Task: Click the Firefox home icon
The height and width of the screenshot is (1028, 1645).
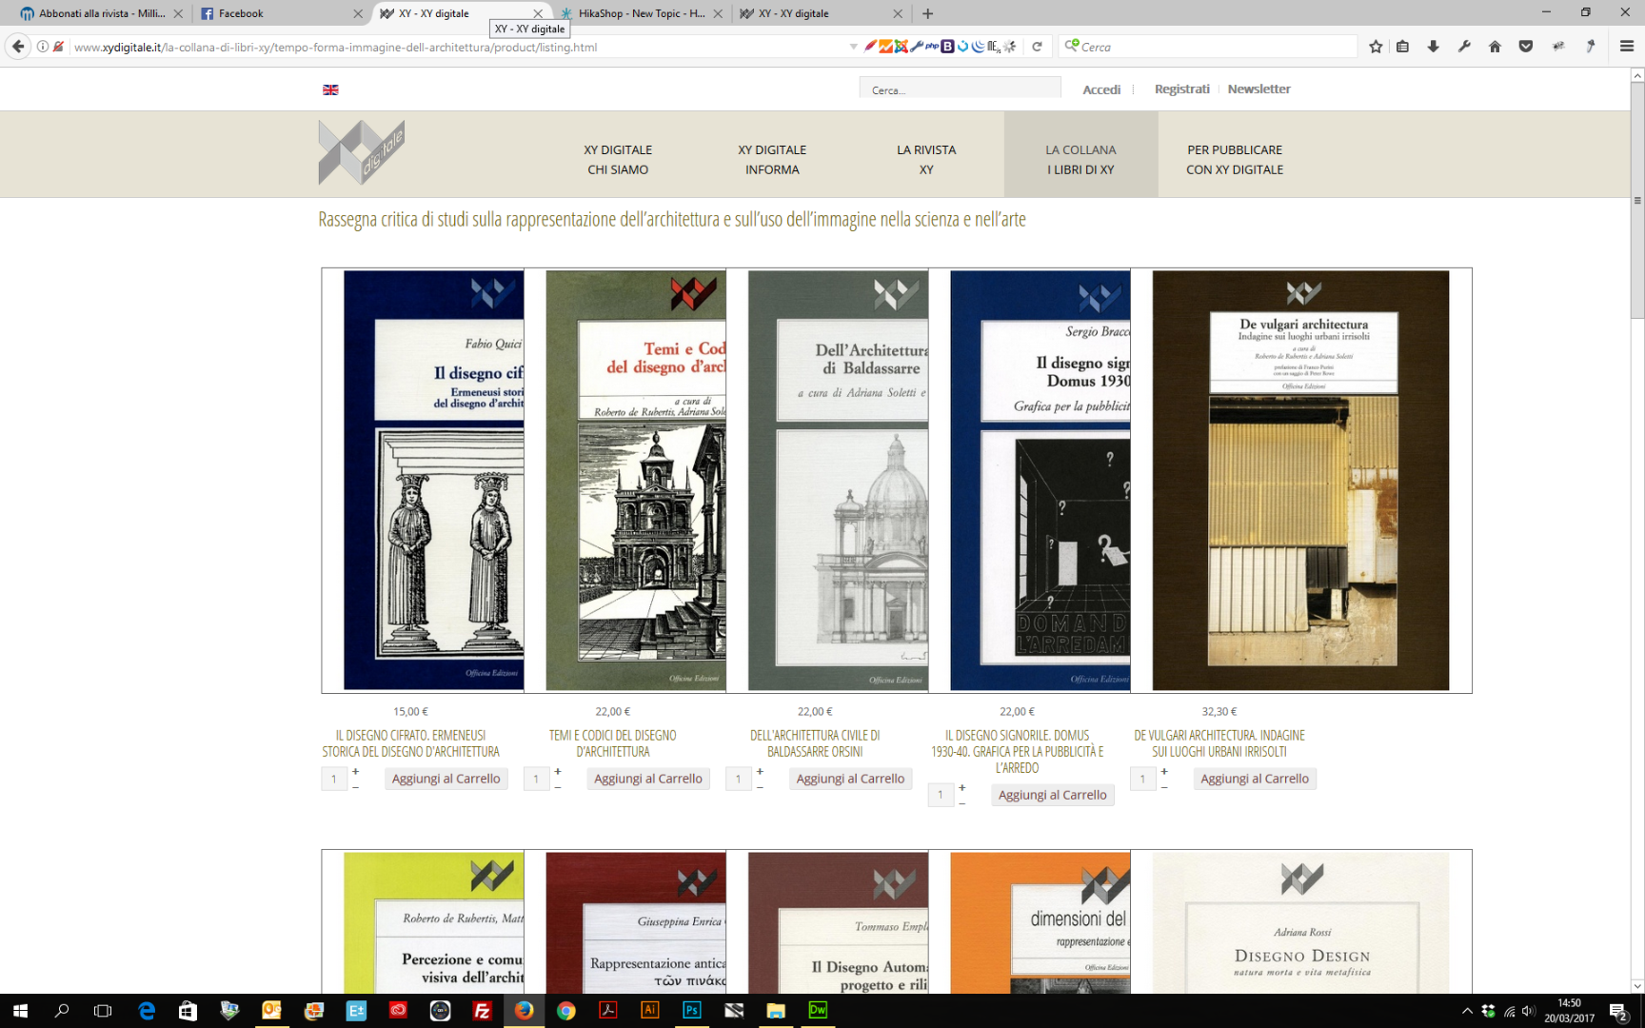Action: pos(1495,47)
